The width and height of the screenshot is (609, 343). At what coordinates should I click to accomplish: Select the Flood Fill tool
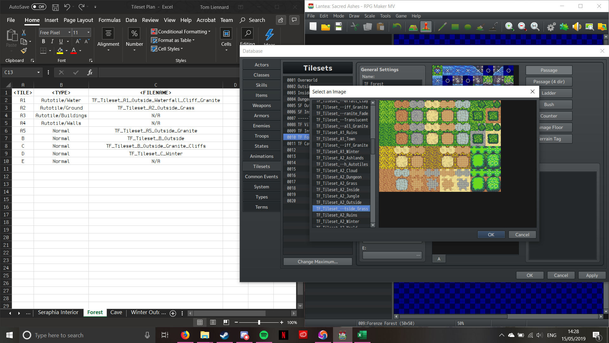(480, 27)
